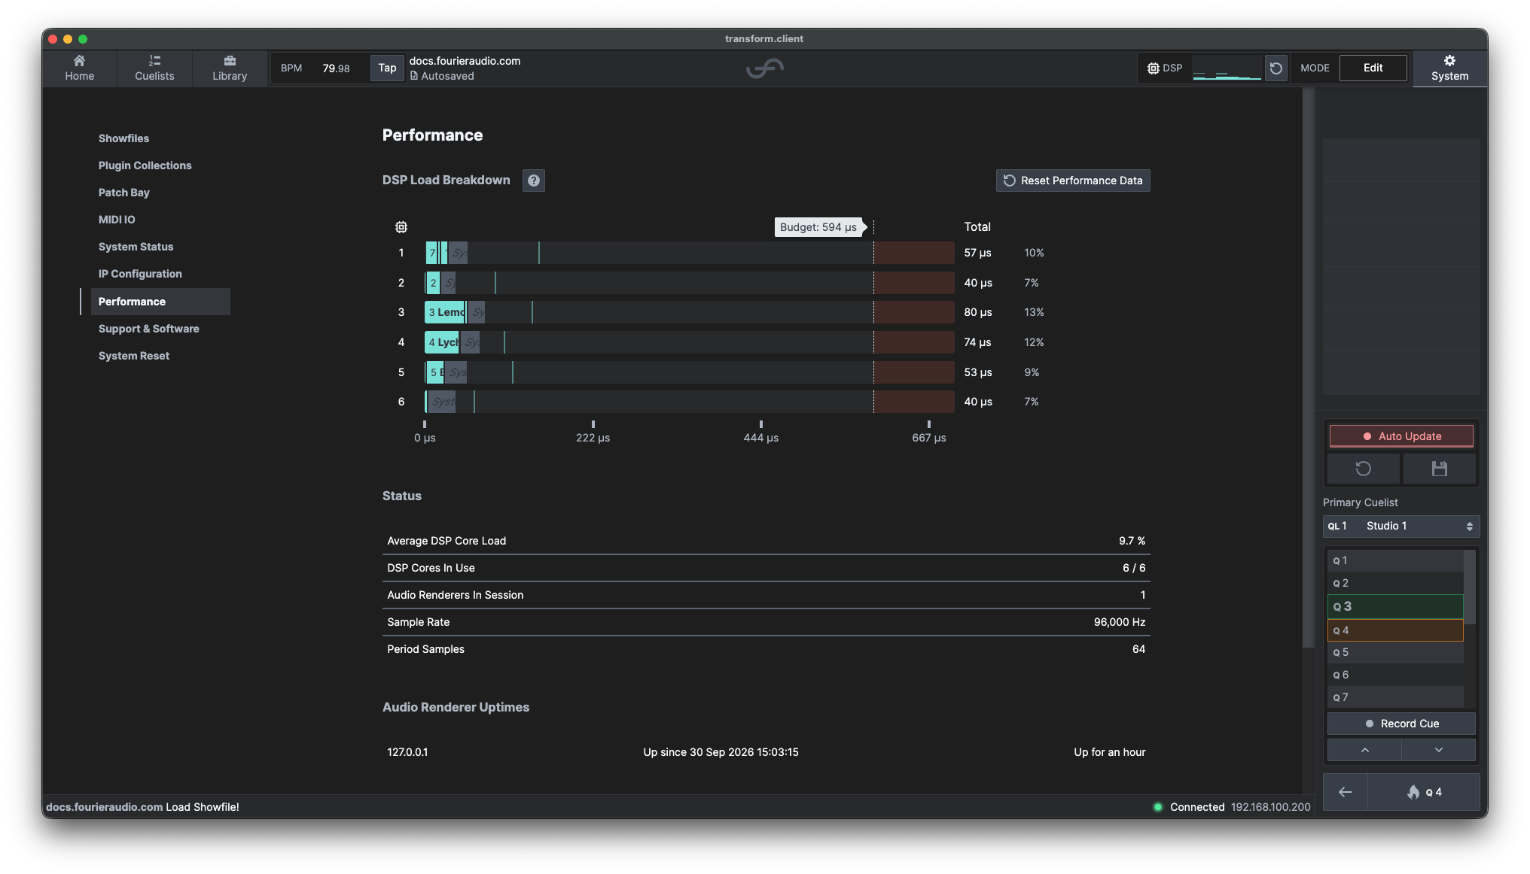The height and width of the screenshot is (874, 1530).
Task: Select cue Q 1 in the list
Action: pyautogui.click(x=1394, y=560)
